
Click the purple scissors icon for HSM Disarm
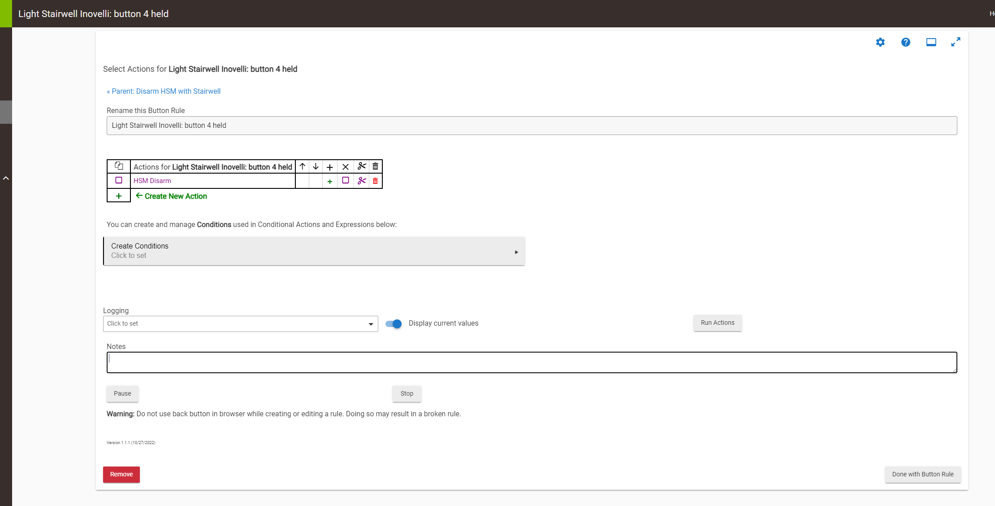(x=362, y=181)
